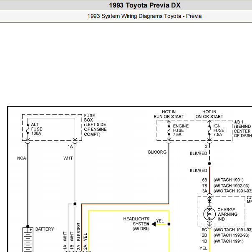This screenshot has height=252, width=252.
Task: Click the 'CHARGE WARNING IND' label
Action: click(227, 215)
